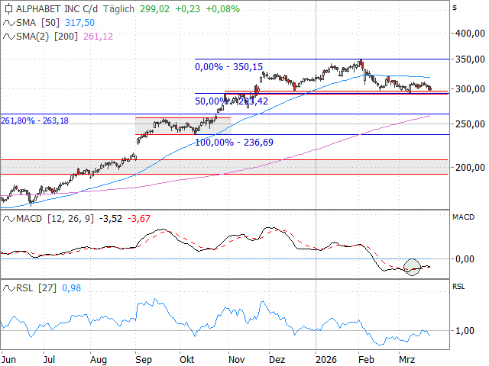The height and width of the screenshot is (366, 489).
Task: Click the +0,08% daily change value
Action: pos(222,9)
